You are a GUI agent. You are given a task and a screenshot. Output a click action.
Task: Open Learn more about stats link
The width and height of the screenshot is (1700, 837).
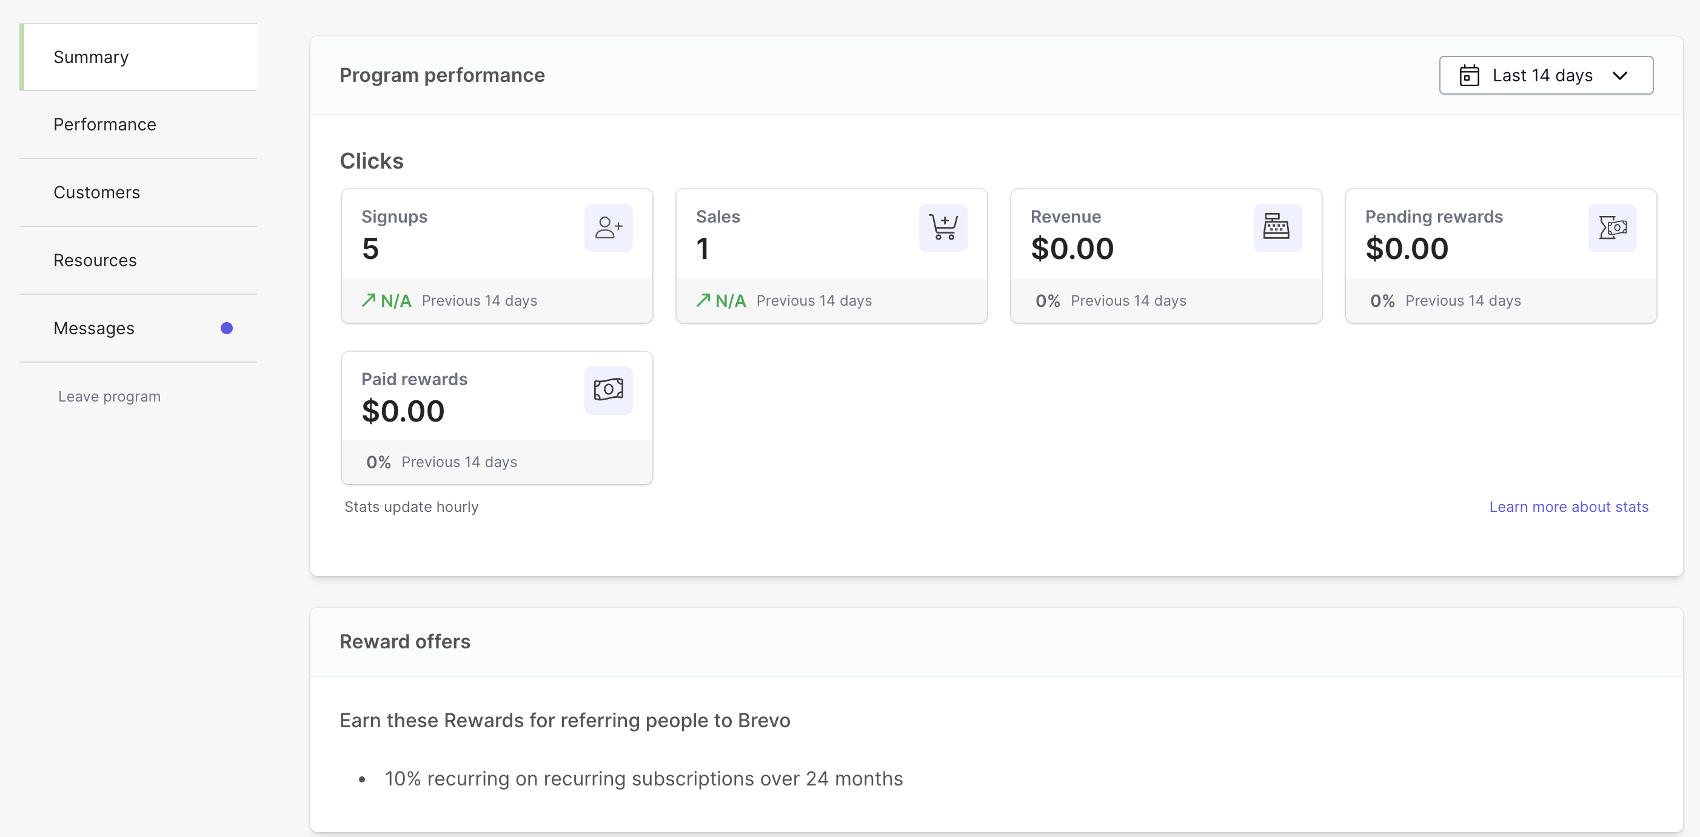click(x=1568, y=506)
